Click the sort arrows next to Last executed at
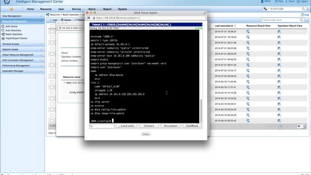 click(235, 26)
